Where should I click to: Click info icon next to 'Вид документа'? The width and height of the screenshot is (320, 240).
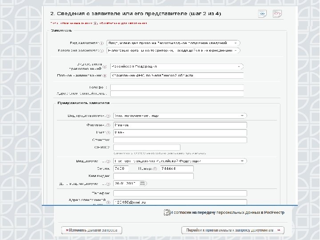coord(108,161)
